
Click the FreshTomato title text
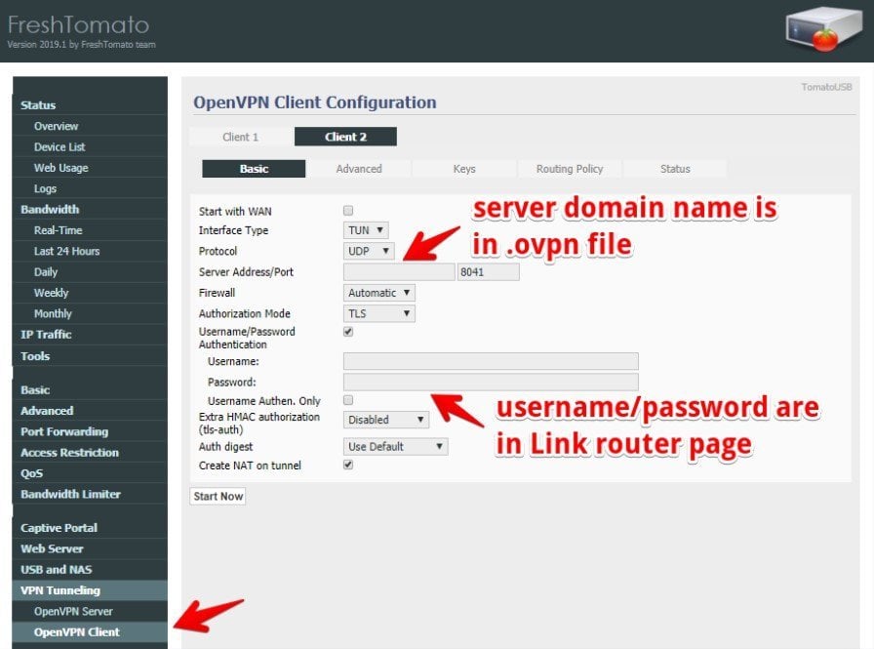(78, 24)
